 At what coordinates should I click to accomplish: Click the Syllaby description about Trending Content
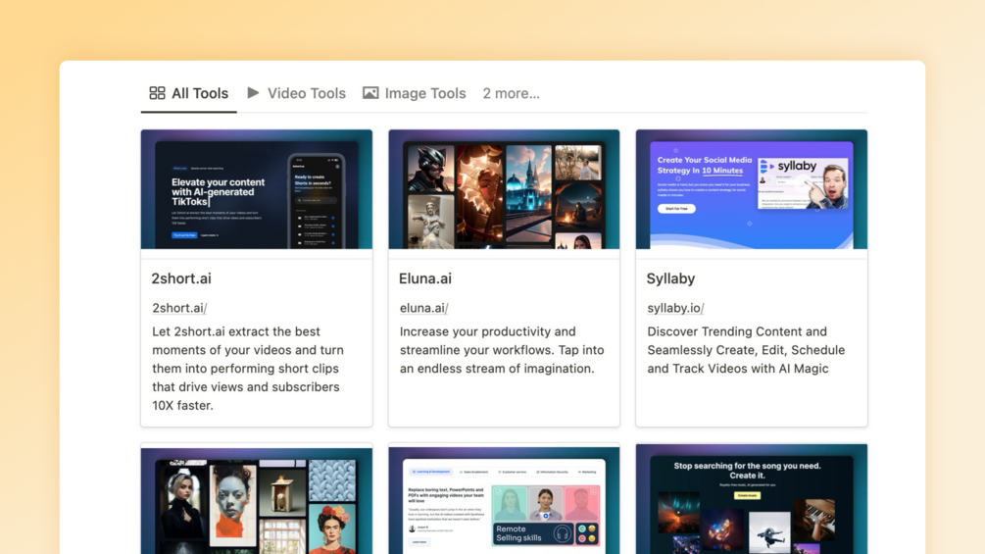click(746, 350)
